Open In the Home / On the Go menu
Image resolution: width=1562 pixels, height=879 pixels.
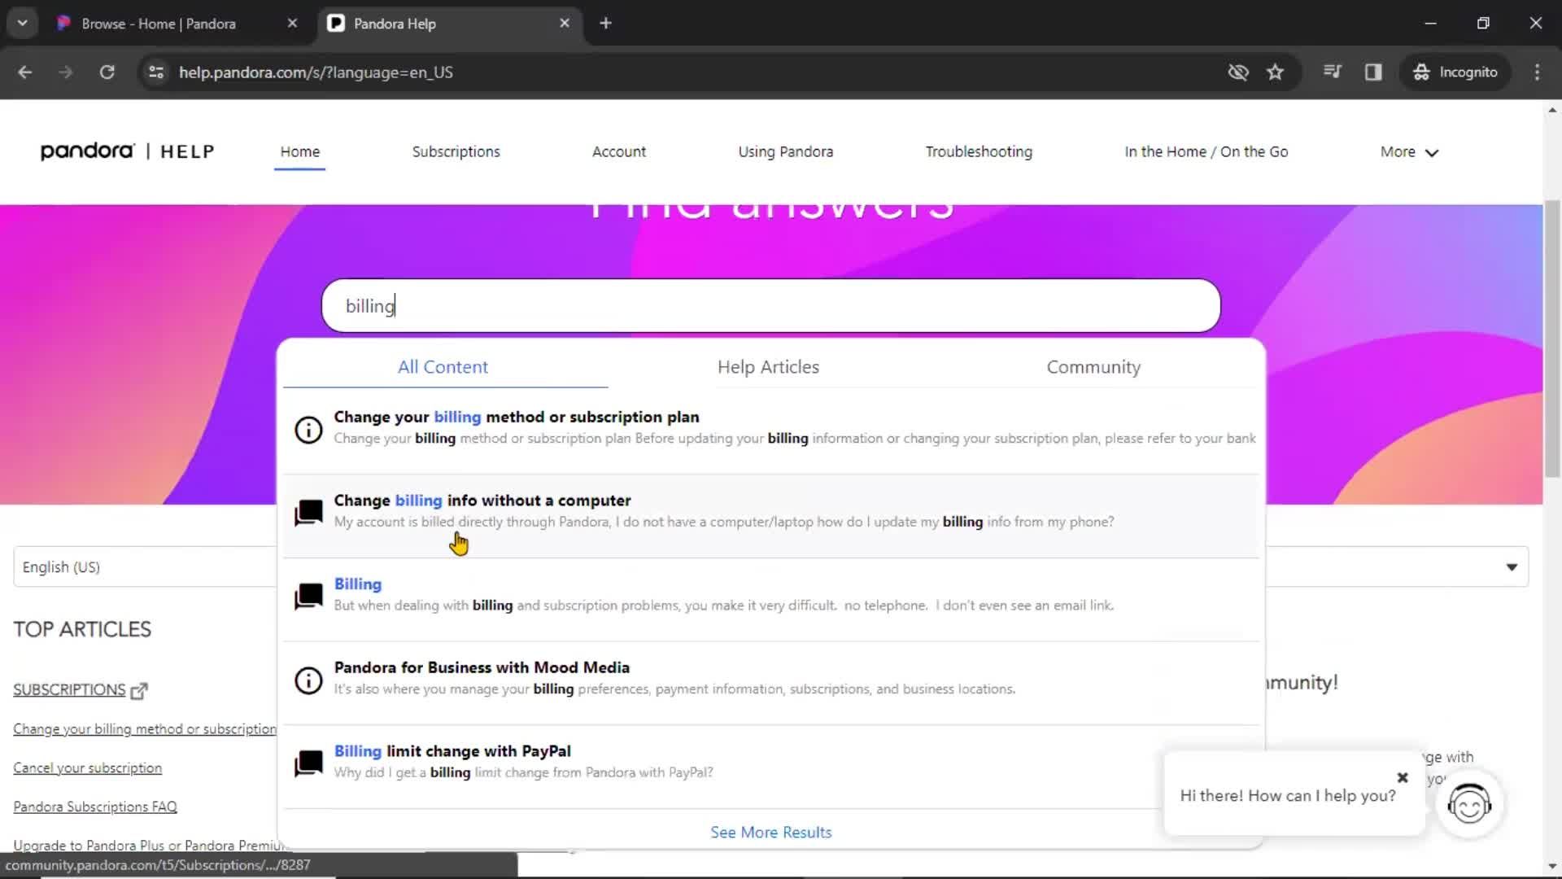[x=1206, y=151]
